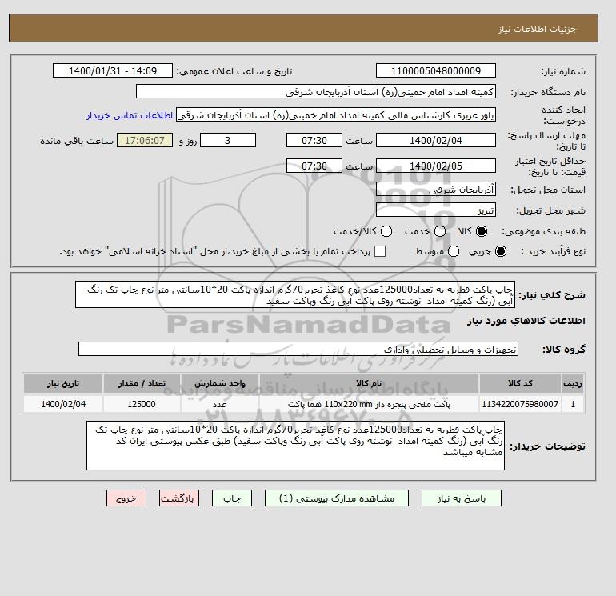Click the product name cell پاکت ملخی پنجره دار
The width and height of the screenshot is (616, 596).
pos(369,404)
